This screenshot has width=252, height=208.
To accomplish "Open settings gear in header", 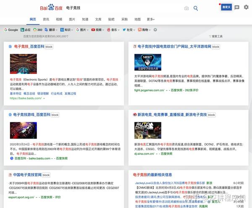I will (246, 7).
